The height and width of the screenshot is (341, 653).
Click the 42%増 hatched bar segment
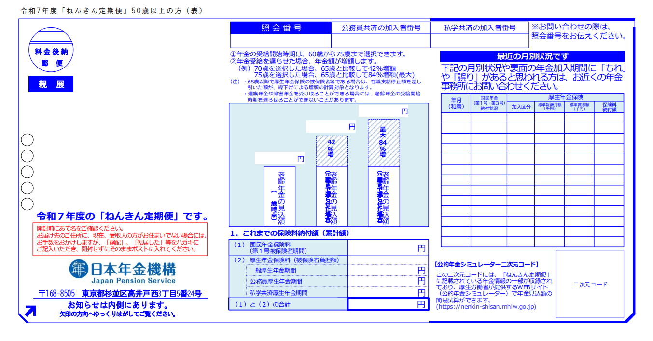pyautogui.click(x=332, y=151)
